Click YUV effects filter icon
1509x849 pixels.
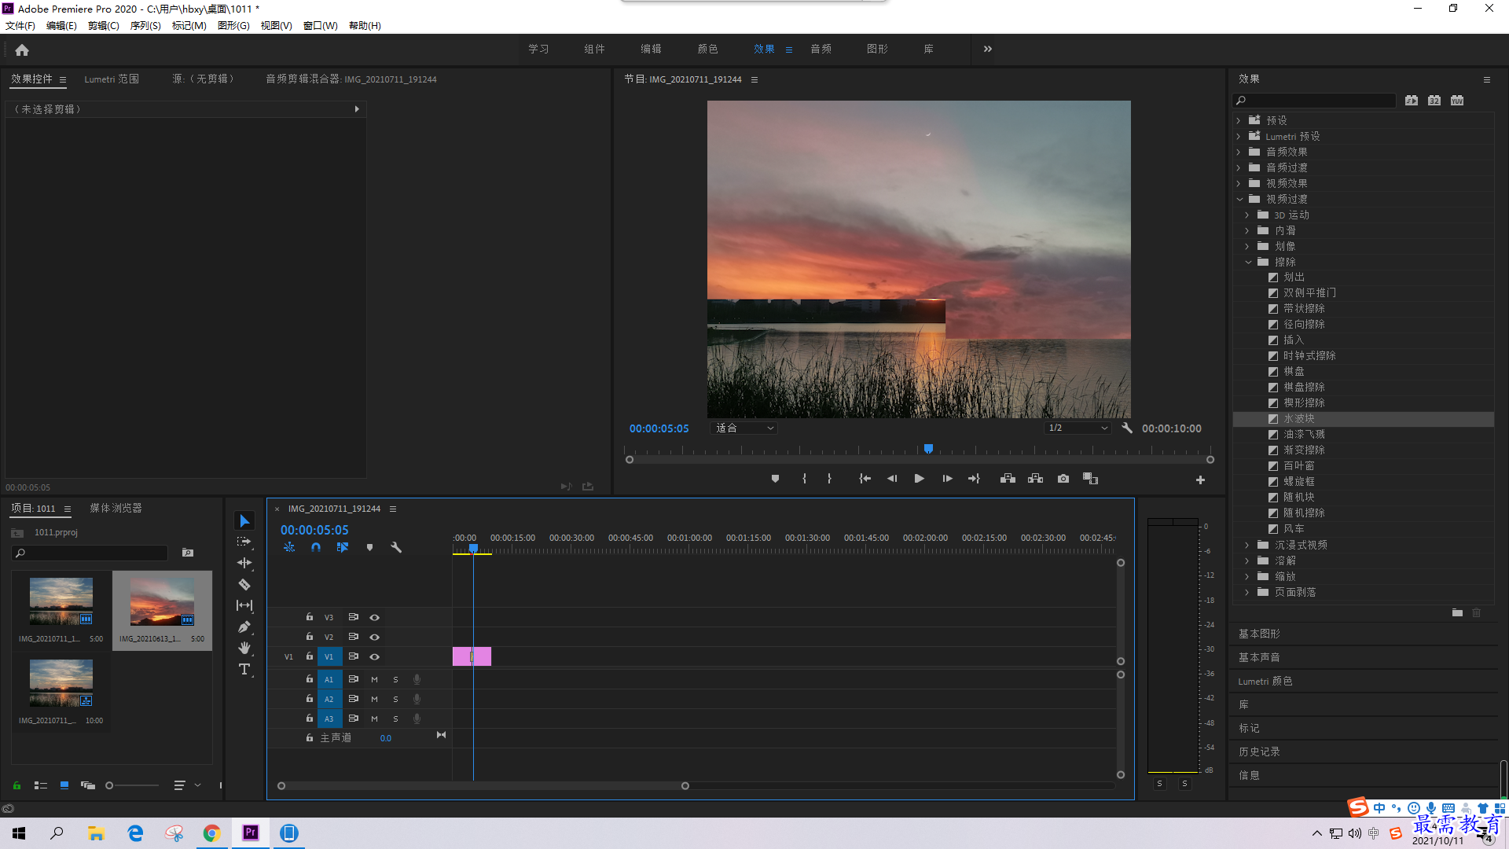[x=1457, y=101]
